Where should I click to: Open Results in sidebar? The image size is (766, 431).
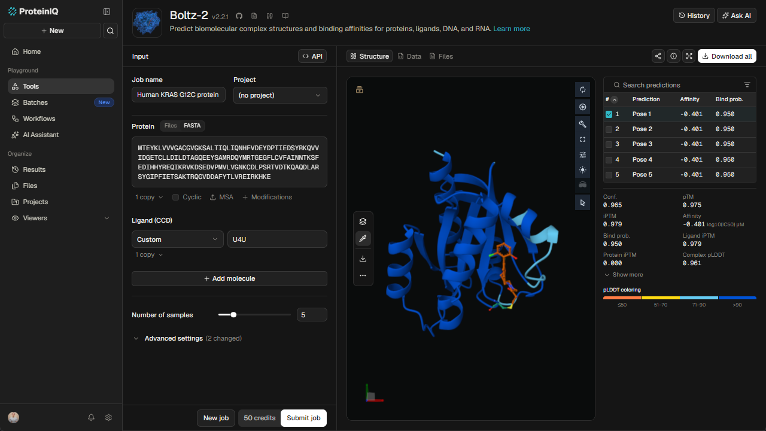tap(61, 169)
